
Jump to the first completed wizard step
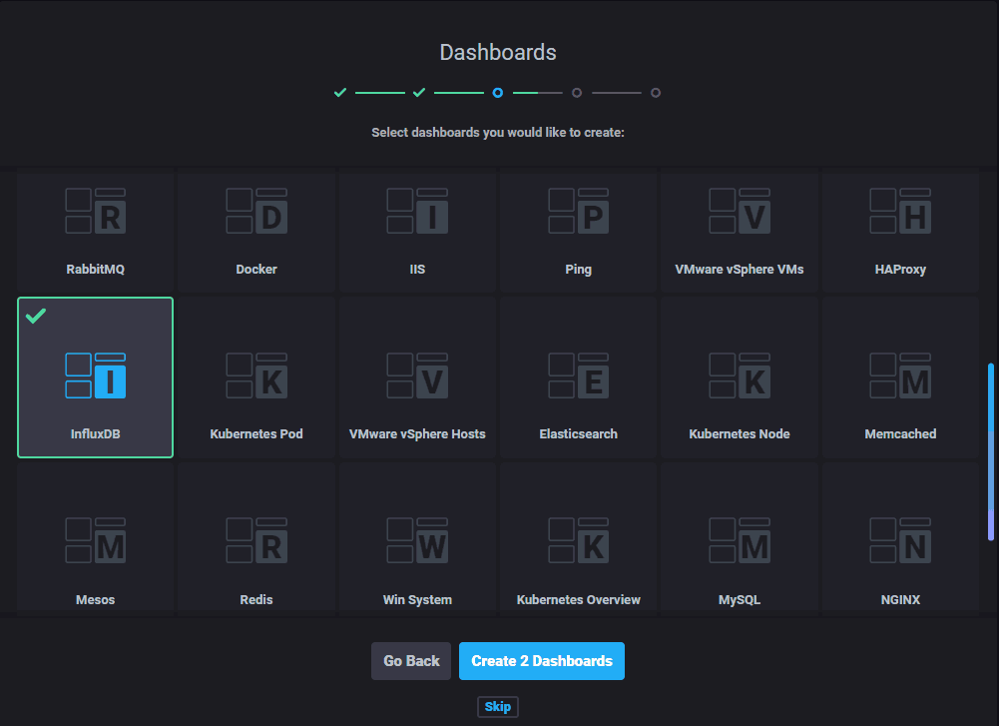[340, 93]
